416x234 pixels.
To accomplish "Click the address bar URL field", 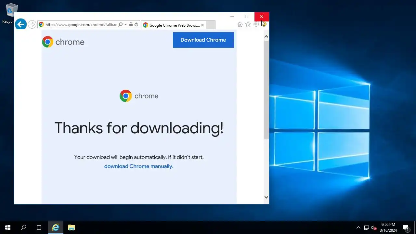I will pyautogui.click(x=81, y=25).
